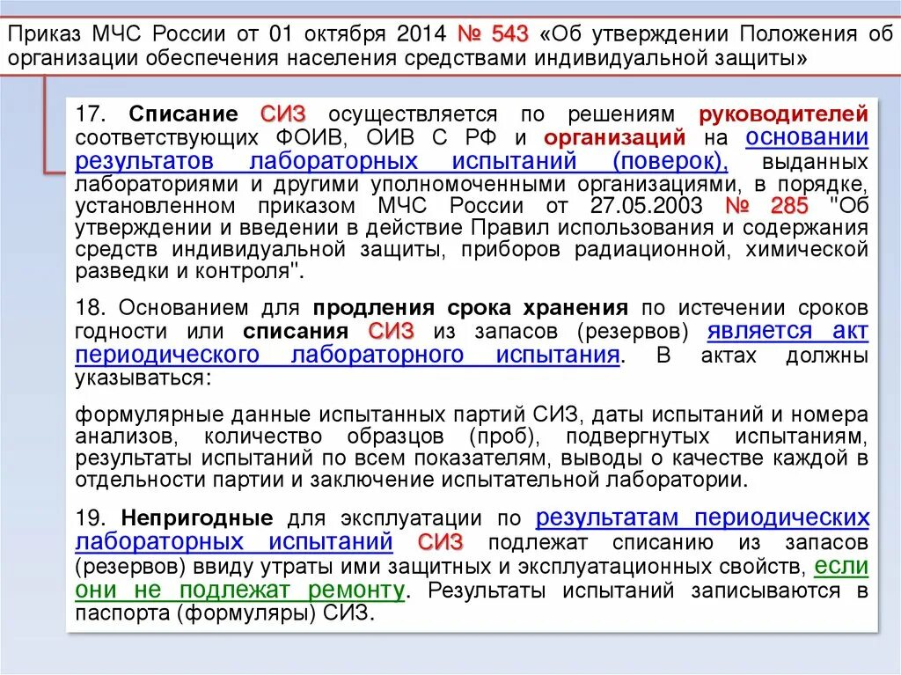Click underlined 'результатам периодических' in paragraph 19

pos(702,518)
